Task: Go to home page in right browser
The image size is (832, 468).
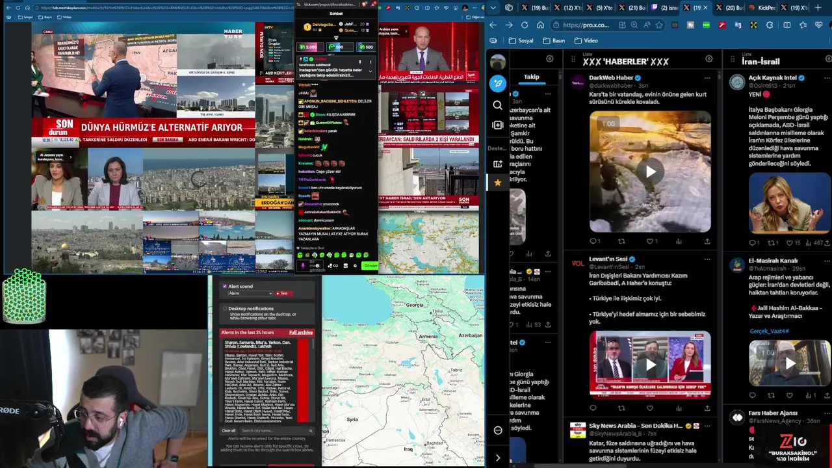Action: pos(540,25)
